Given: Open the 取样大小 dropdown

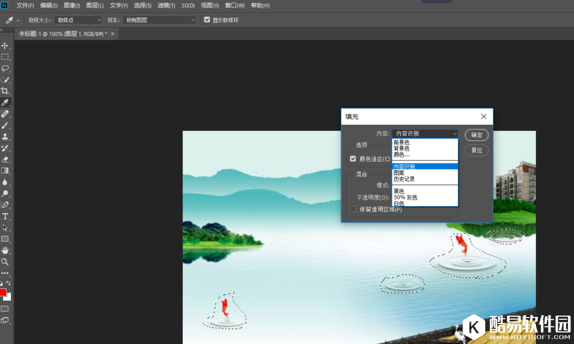Looking at the screenshot, I should 78,20.
